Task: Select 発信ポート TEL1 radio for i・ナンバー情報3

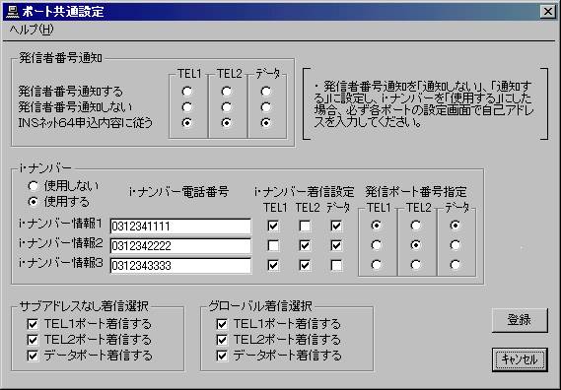Action: tap(376, 265)
